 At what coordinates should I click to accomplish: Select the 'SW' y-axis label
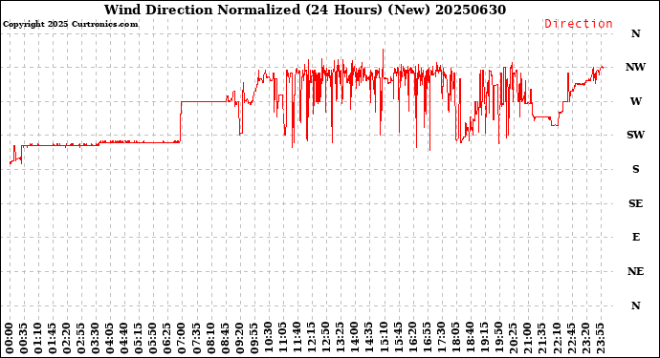coord(635,135)
